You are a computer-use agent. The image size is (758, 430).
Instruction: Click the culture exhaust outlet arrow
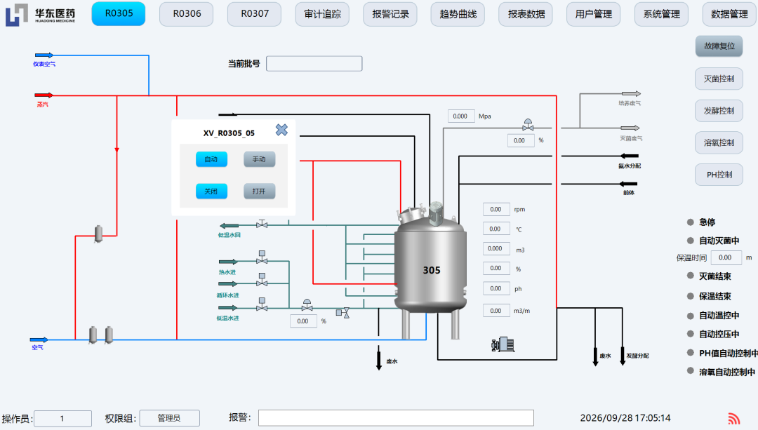click(x=631, y=94)
